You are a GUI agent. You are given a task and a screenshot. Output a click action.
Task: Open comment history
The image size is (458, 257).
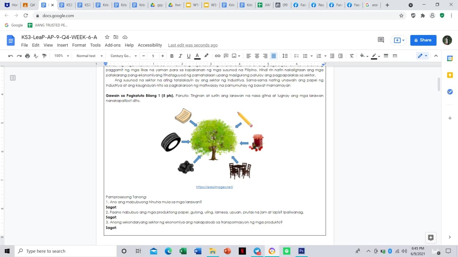pyautogui.click(x=381, y=40)
